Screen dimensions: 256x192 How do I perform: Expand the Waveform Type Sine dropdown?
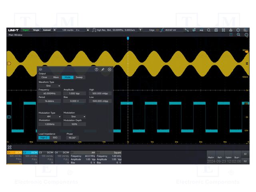[x=50, y=86]
